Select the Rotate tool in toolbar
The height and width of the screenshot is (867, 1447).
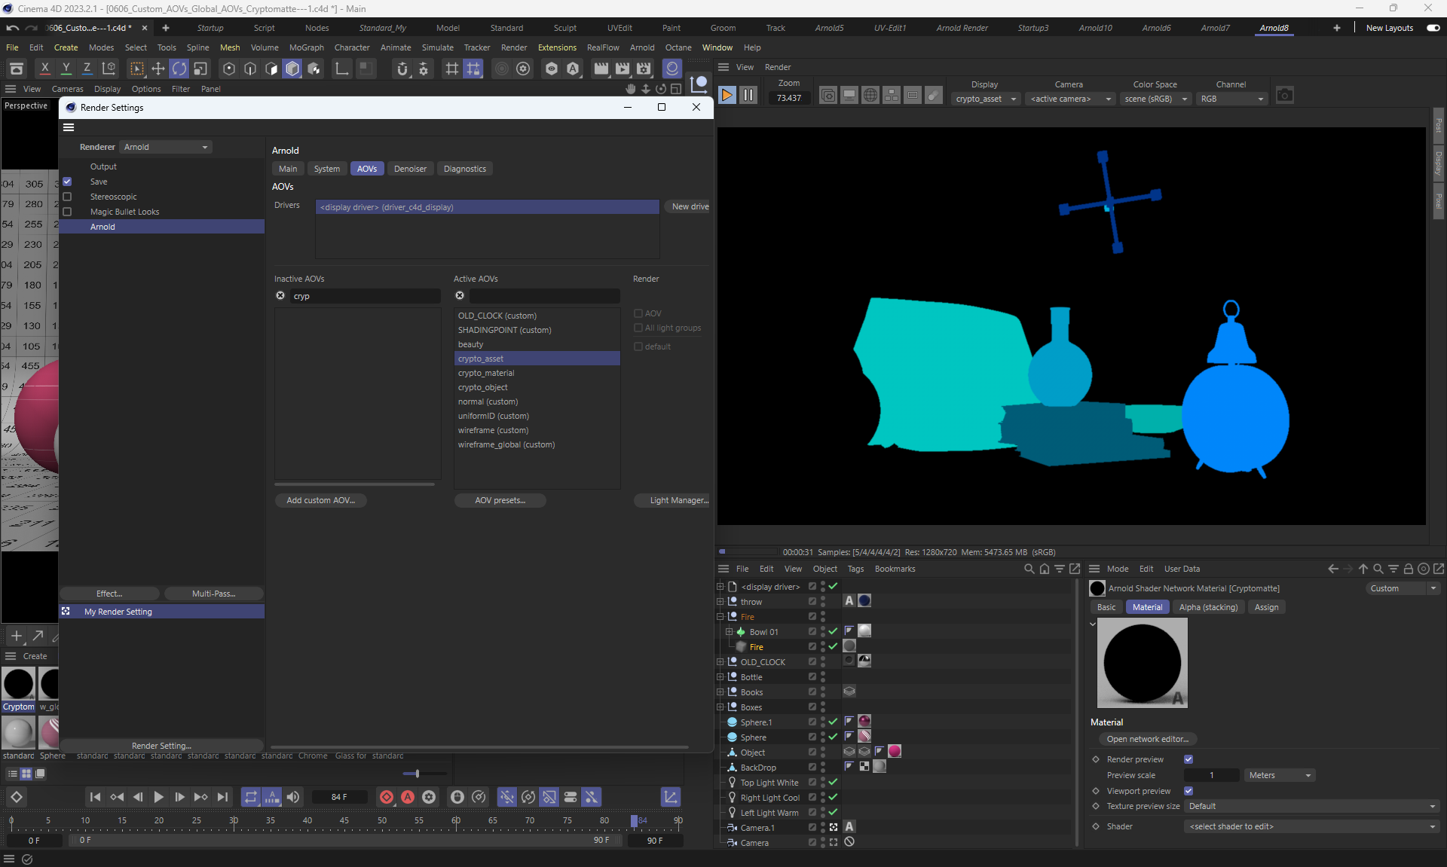[x=179, y=69]
